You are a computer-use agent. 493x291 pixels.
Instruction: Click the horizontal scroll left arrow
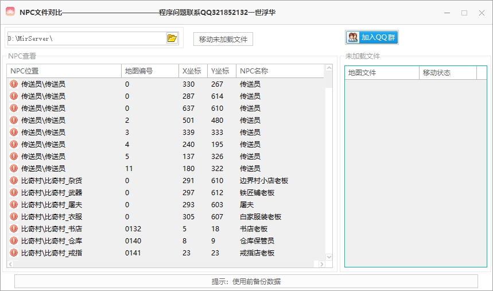pos(10,264)
